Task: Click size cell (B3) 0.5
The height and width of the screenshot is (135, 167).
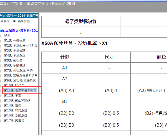Action: (x=109, y=125)
